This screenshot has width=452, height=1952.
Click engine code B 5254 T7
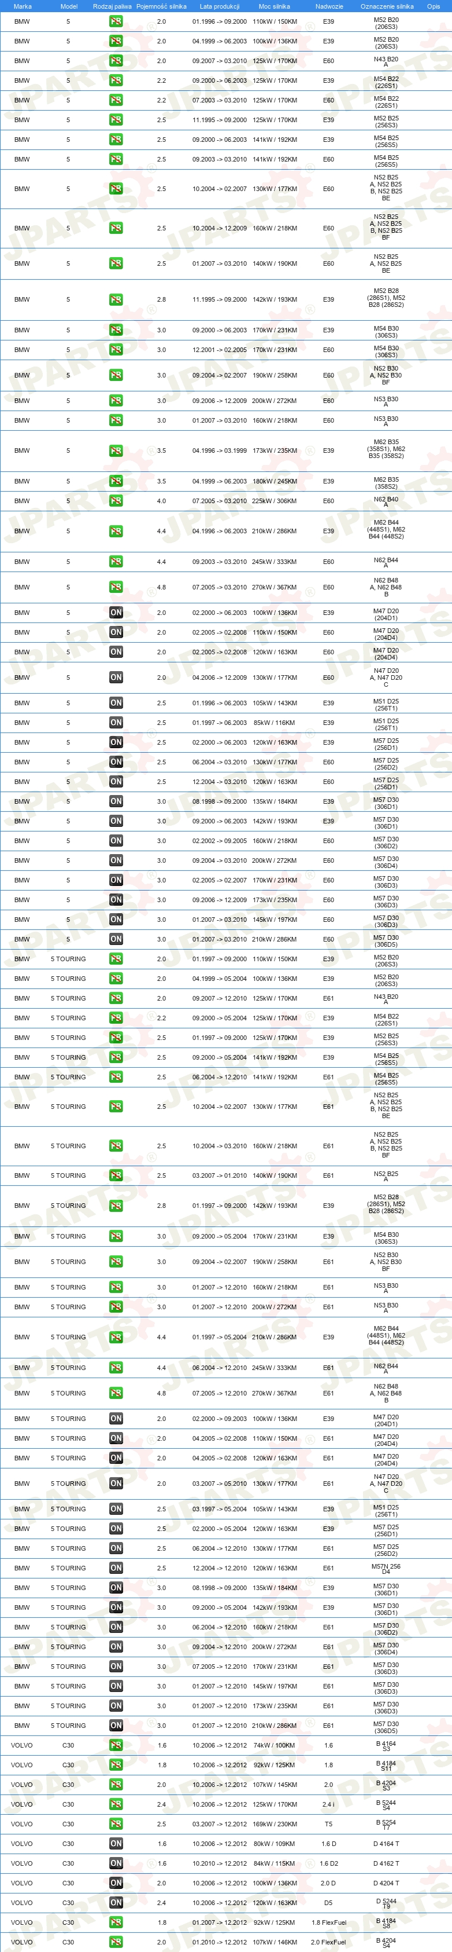(386, 1825)
